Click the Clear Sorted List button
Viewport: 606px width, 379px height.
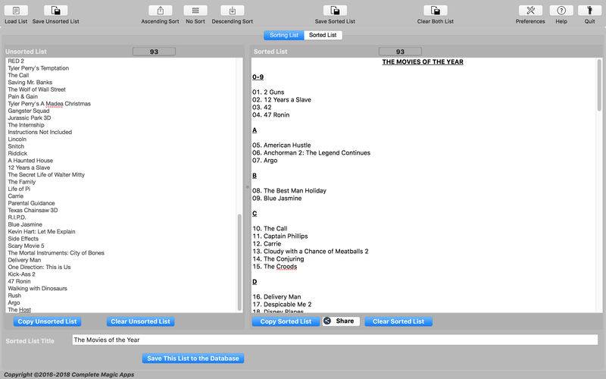pyautogui.click(x=398, y=321)
